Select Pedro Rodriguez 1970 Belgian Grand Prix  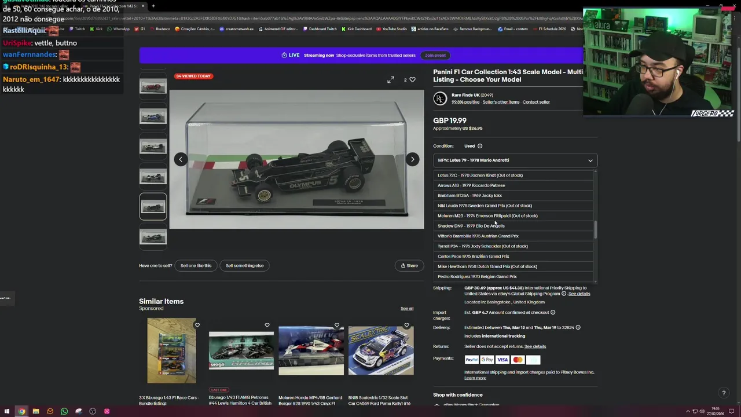tap(514, 277)
